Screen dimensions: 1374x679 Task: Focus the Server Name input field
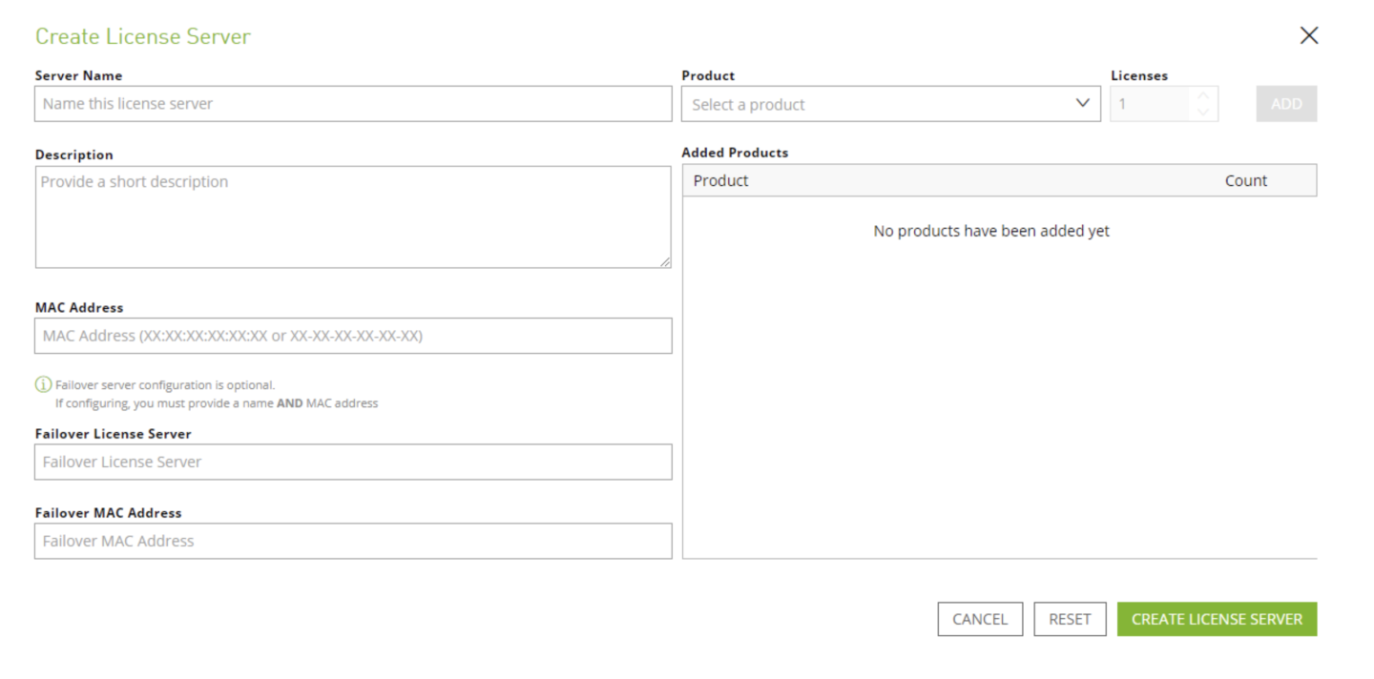click(353, 104)
